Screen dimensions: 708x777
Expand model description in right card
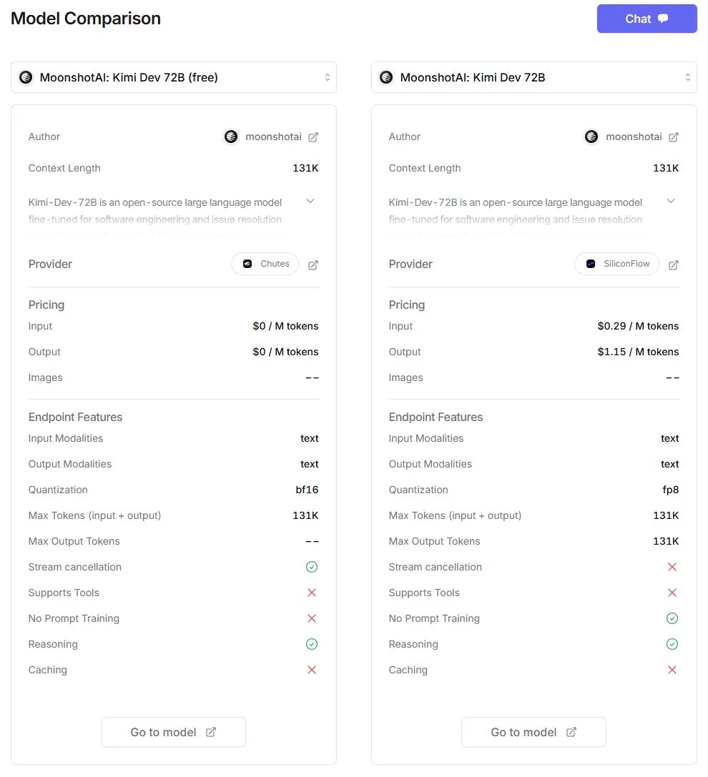(671, 202)
